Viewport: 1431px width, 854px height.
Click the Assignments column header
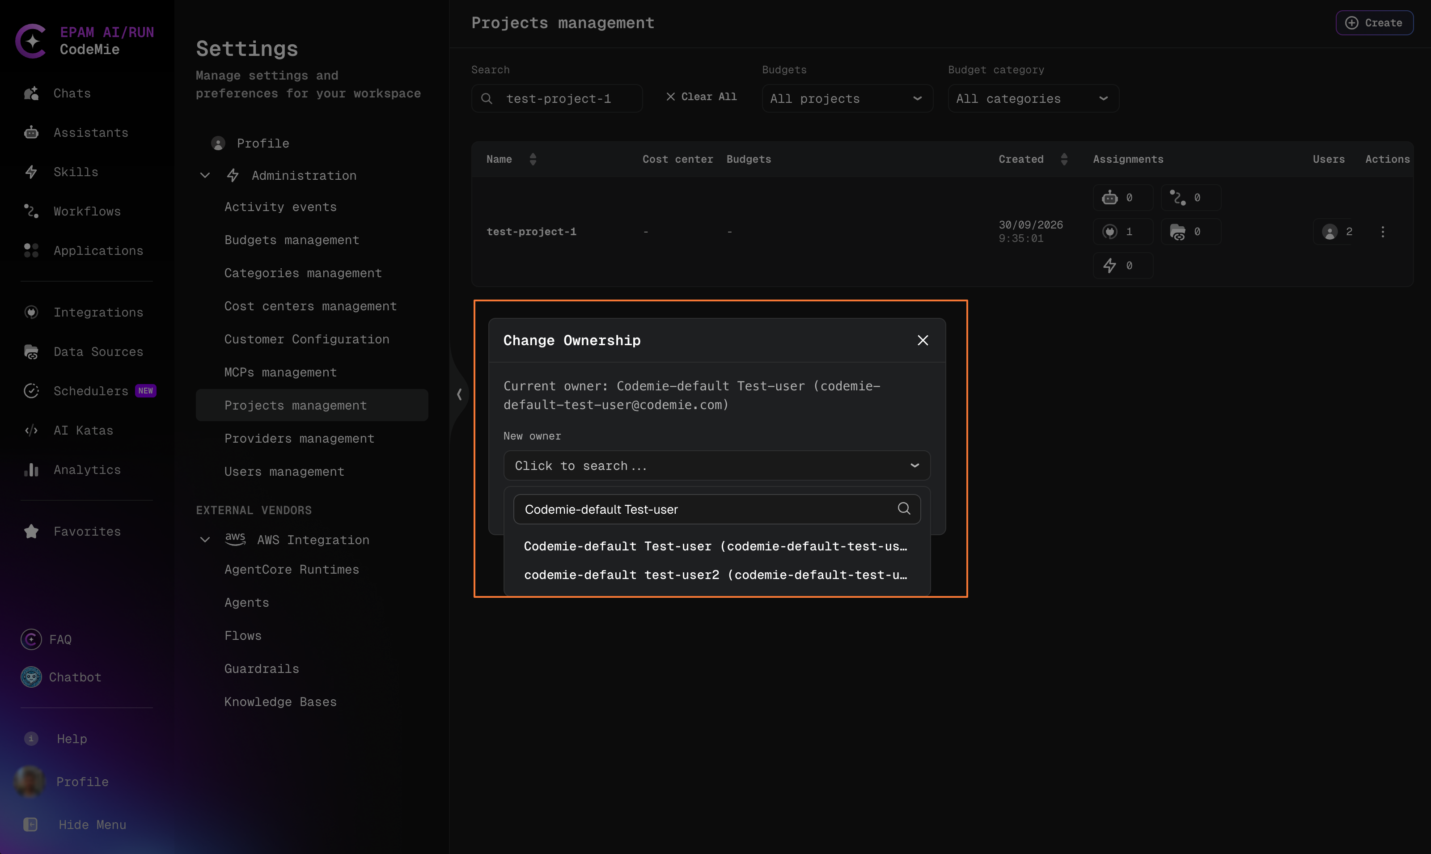pos(1128,159)
